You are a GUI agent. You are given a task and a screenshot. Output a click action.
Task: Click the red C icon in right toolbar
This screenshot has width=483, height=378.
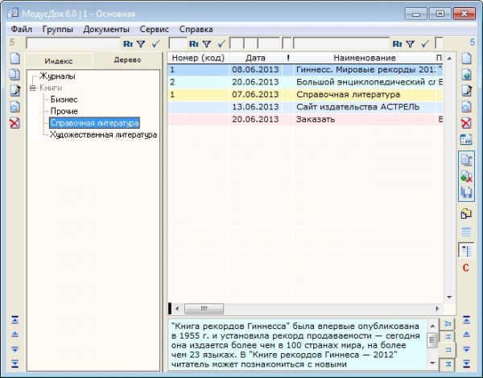point(465,267)
